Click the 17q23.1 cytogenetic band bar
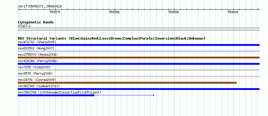 pyautogui.click(x=139, y=29)
